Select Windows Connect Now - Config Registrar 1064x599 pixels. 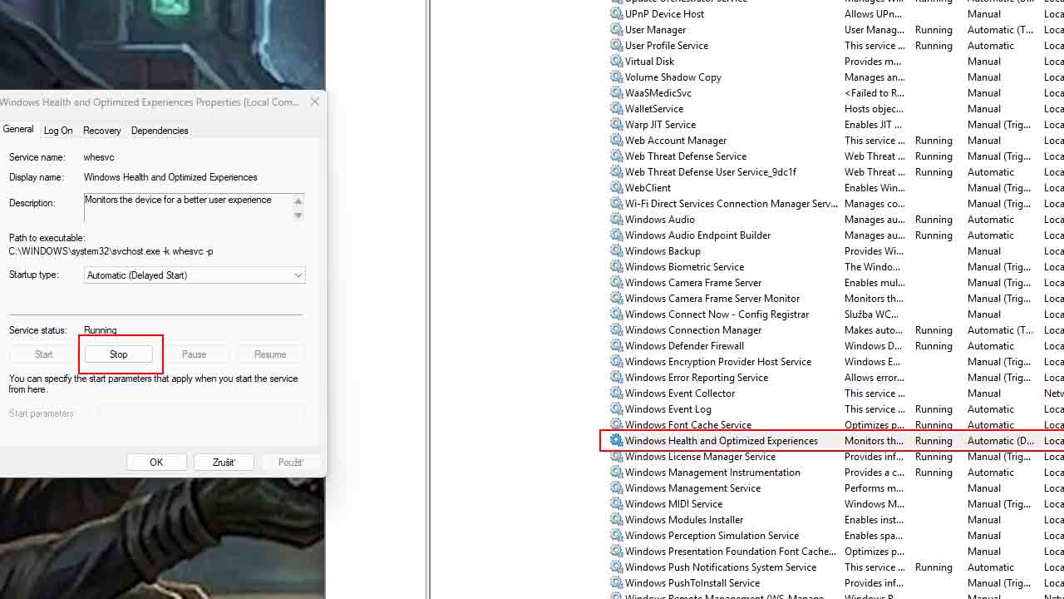717,314
